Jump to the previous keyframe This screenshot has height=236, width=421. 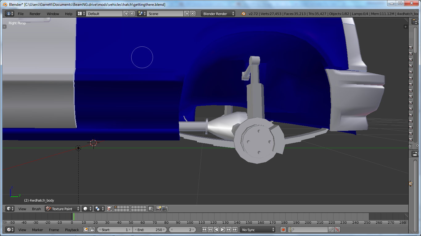[x=210, y=230]
